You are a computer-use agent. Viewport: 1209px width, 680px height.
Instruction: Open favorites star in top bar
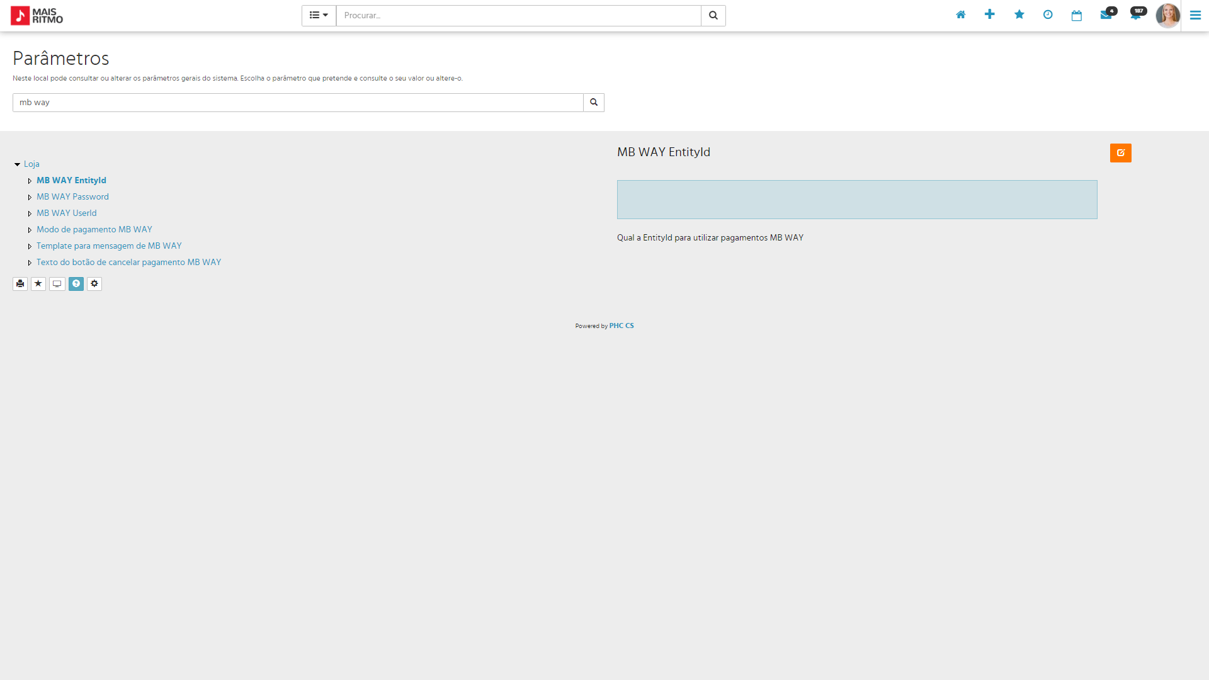tap(1019, 14)
